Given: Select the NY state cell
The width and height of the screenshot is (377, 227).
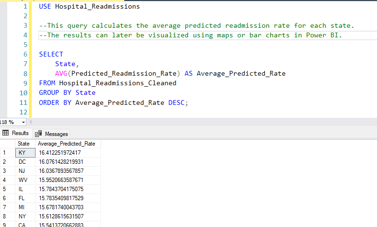Looking at the screenshot, I should click(x=25, y=216).
